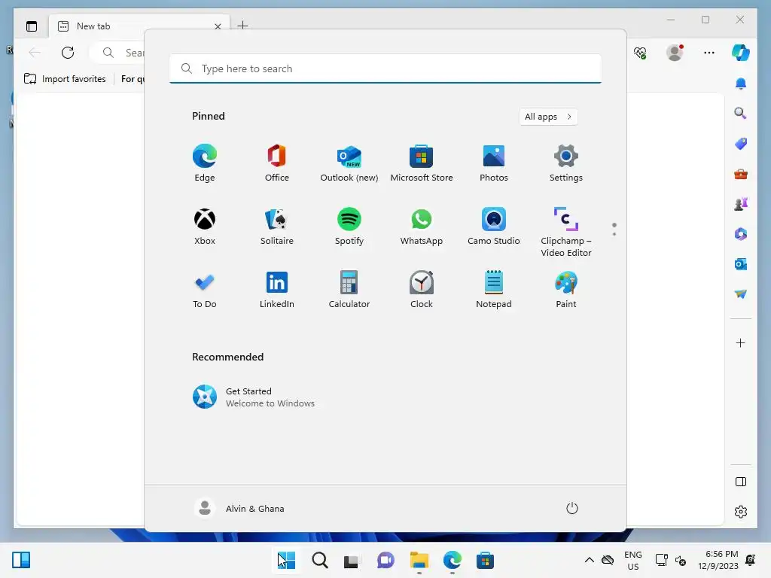Launch Calculator

349,290
